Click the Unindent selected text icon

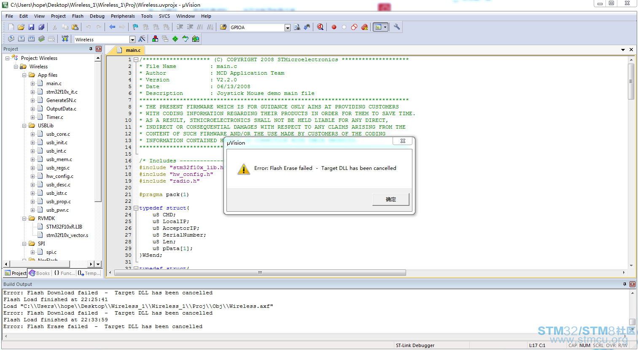pos(190,27)
